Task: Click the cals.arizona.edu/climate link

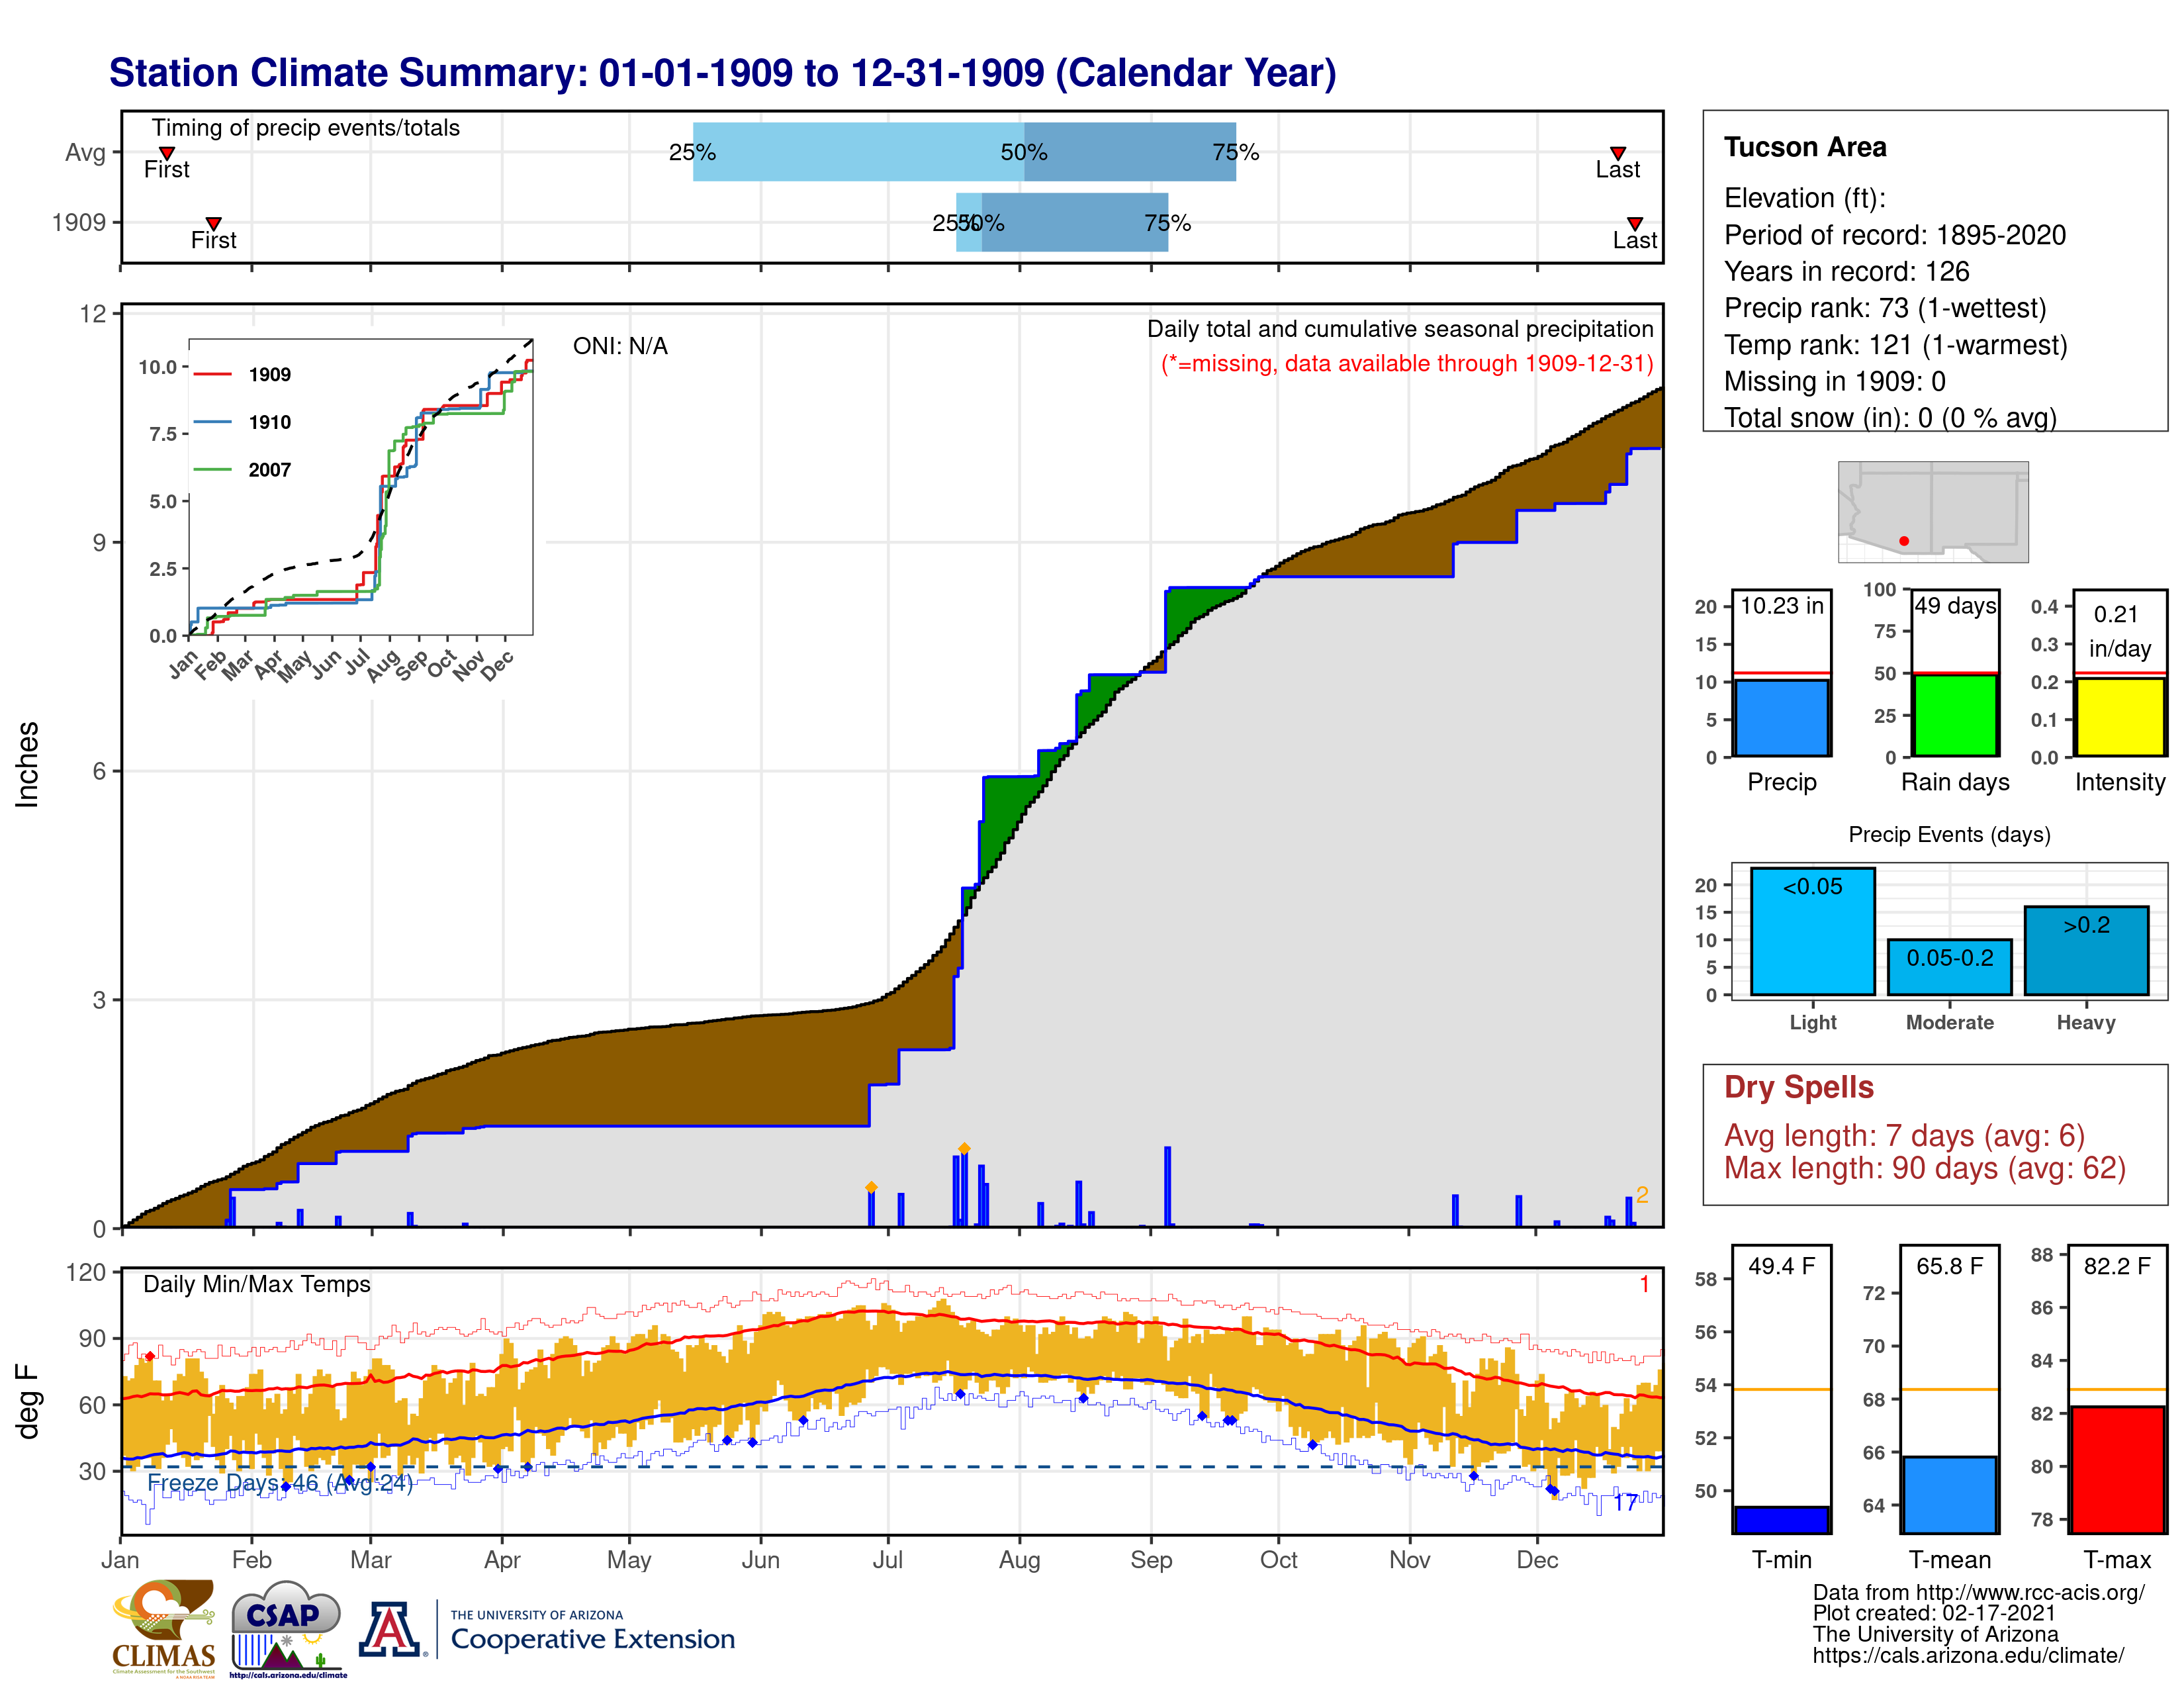Action: tap(1968, 1655)
